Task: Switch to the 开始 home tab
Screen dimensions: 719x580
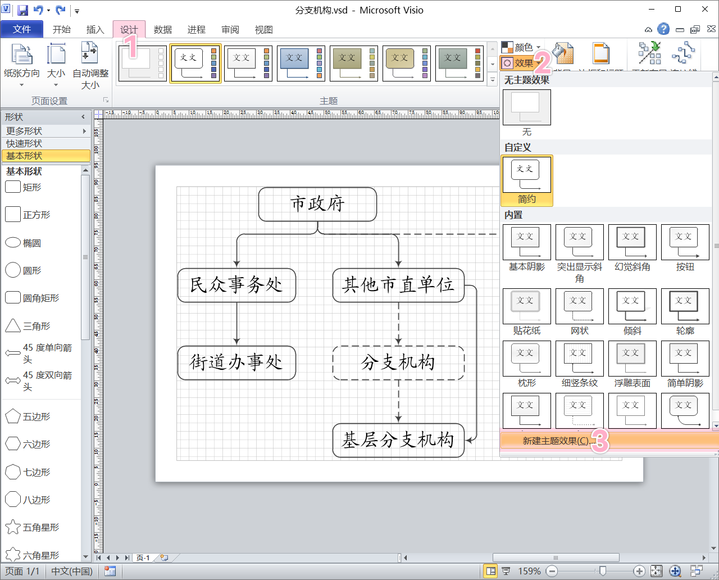Action: 62,30
